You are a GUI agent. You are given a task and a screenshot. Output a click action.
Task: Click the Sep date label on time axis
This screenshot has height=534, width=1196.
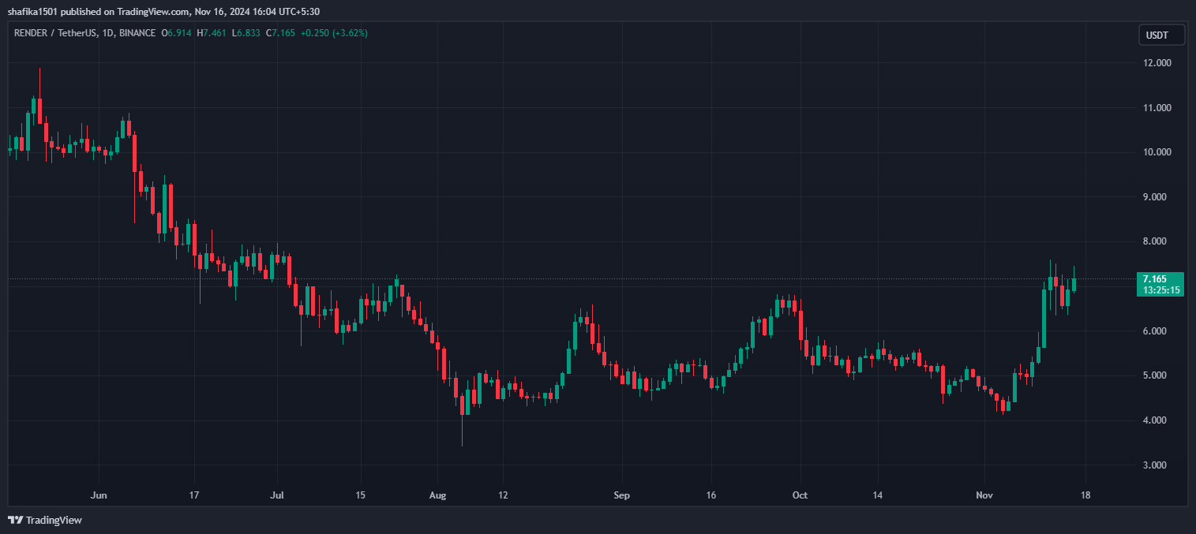[621, 495]
